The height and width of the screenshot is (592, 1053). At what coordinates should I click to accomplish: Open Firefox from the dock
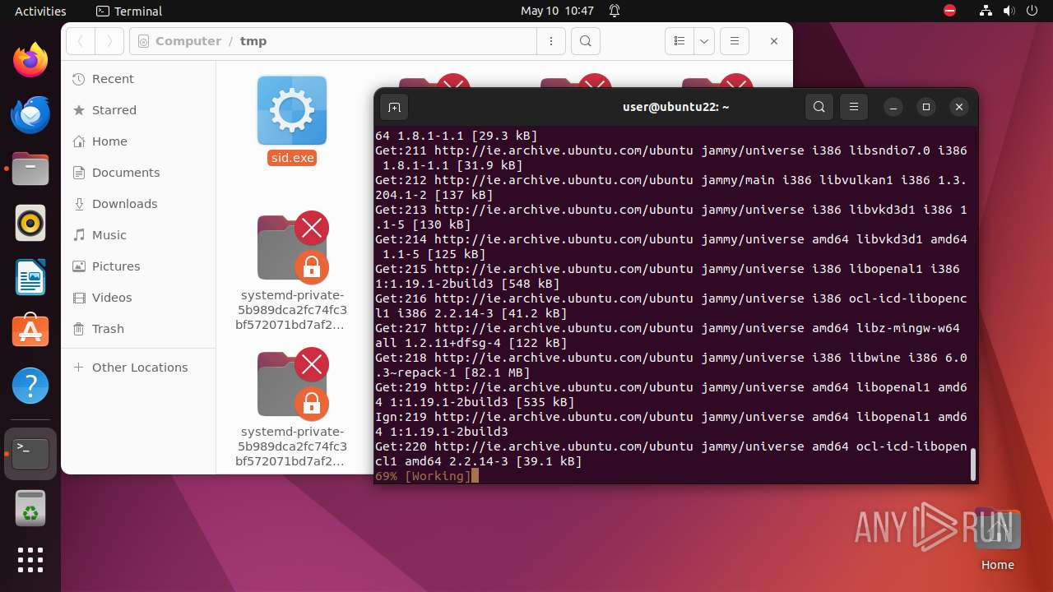point(30,61)
